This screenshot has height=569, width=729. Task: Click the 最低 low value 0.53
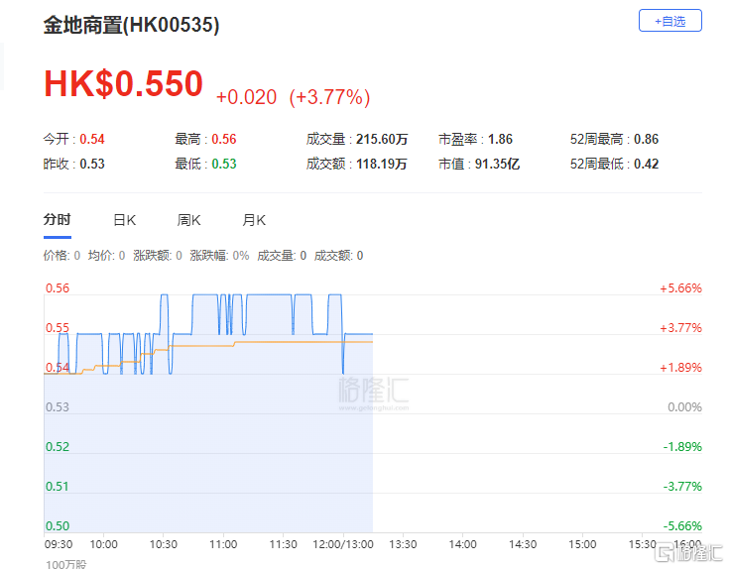(224, 164)
